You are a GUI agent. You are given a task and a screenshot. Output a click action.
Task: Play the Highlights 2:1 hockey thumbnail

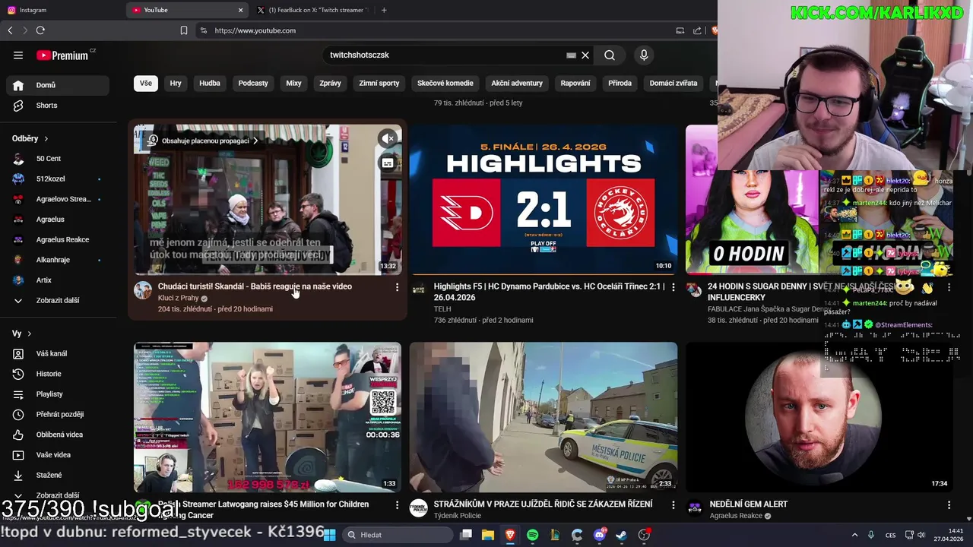pos(544,199)
